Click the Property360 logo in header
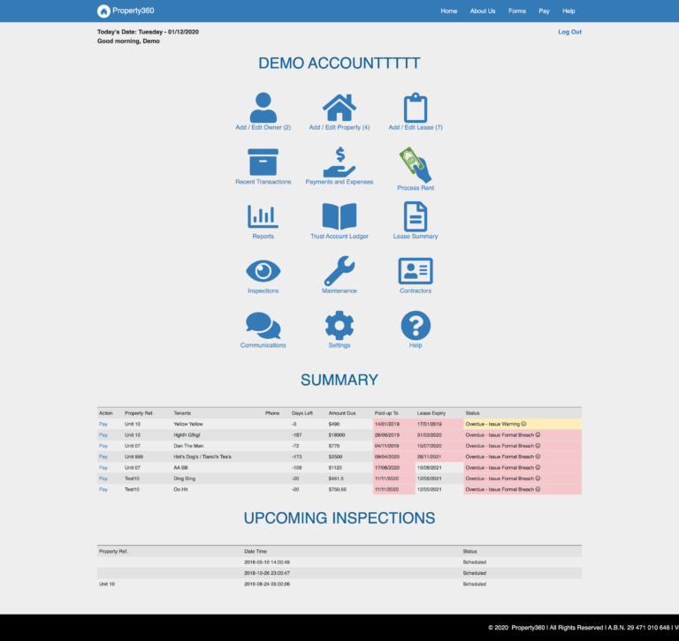 [125, 11]
